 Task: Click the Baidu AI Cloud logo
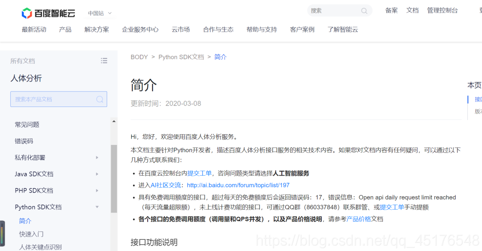coord(48,13)
